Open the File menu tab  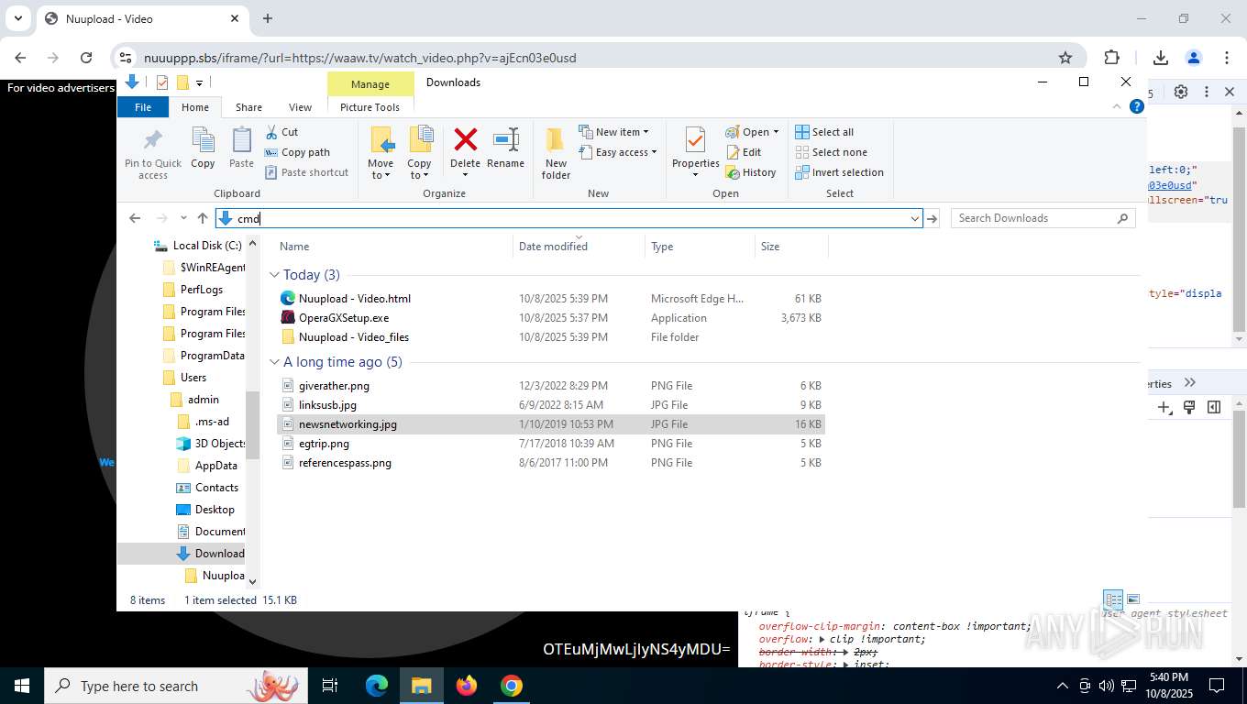click(x=143, y=107)
